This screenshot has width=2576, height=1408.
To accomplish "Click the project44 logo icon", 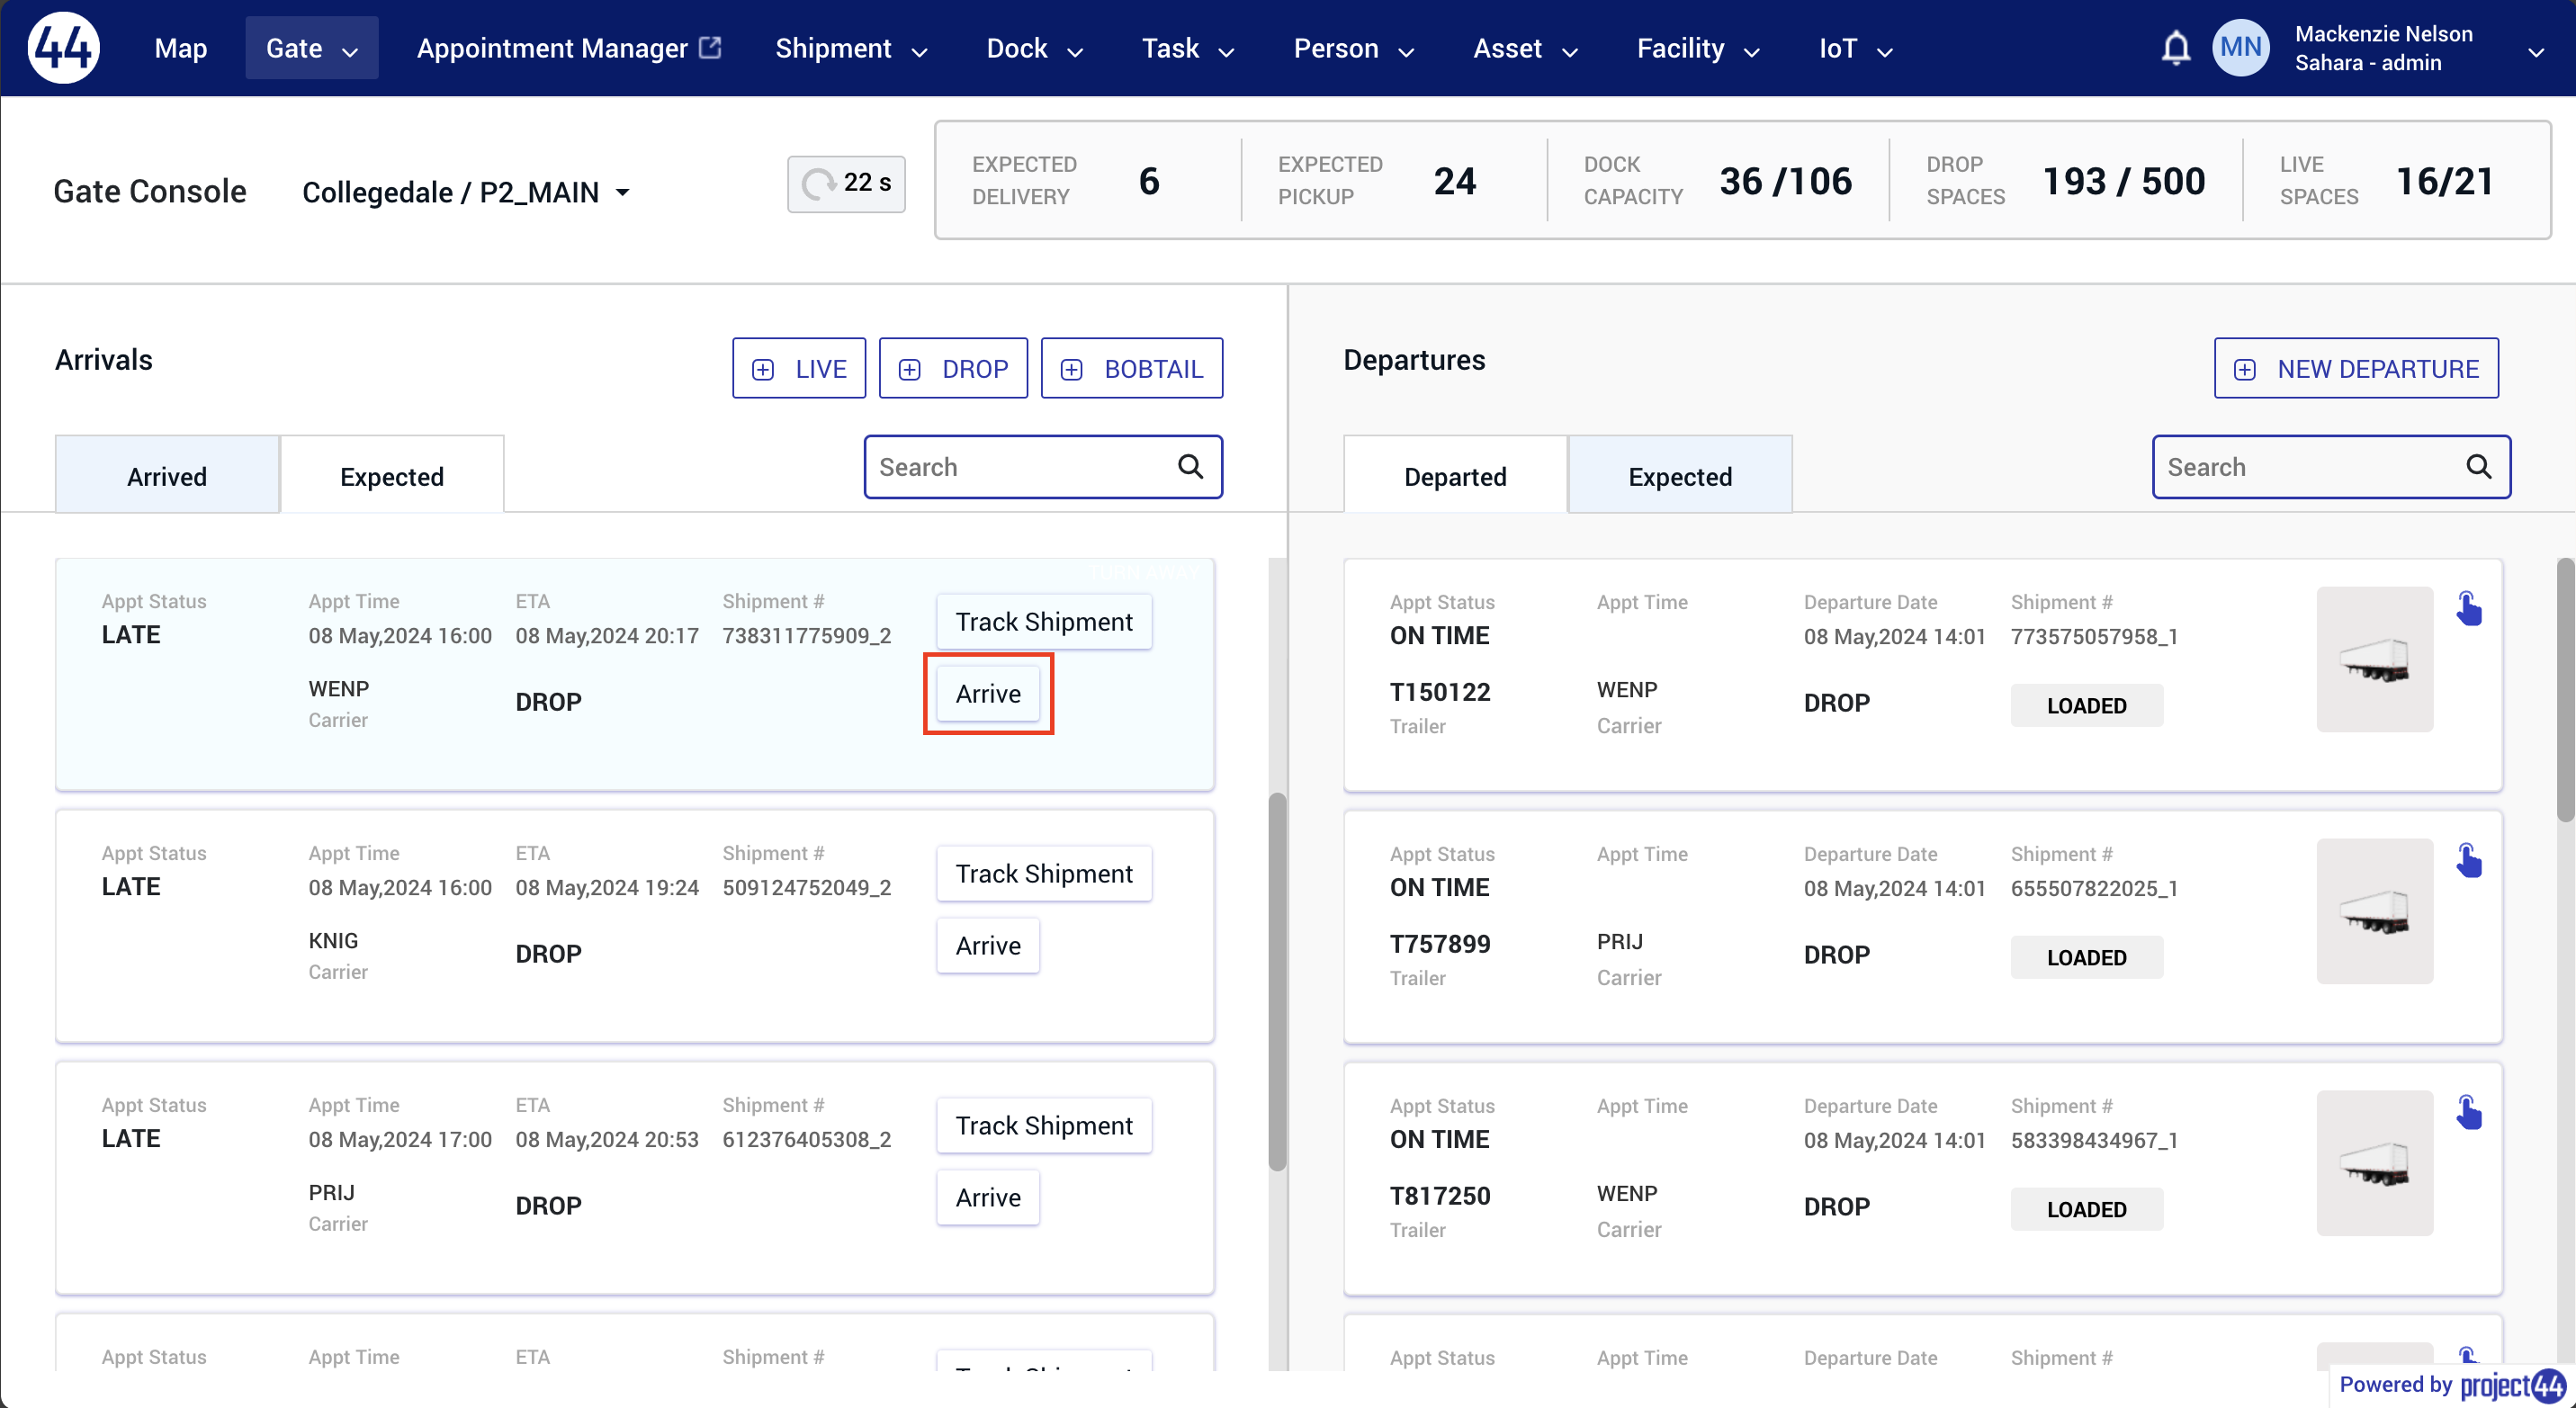I will point(64,48).
